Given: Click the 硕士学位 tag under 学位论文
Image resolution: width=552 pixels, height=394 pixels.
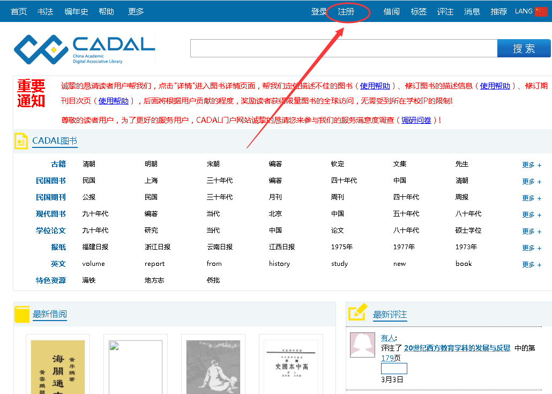Looking at the screenshot, I should click(x=468, y=231).
